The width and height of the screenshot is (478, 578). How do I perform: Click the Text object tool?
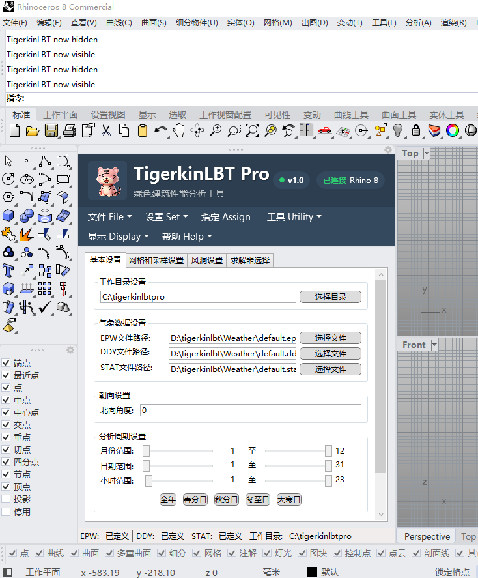click(8, 270)
